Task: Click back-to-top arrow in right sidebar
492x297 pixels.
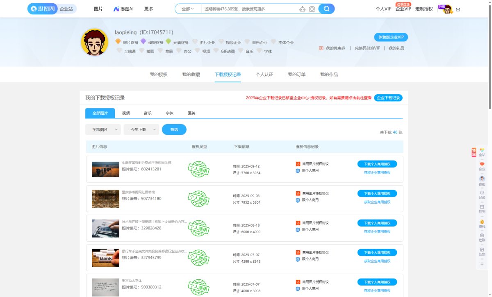Action: tap(482, 265)
